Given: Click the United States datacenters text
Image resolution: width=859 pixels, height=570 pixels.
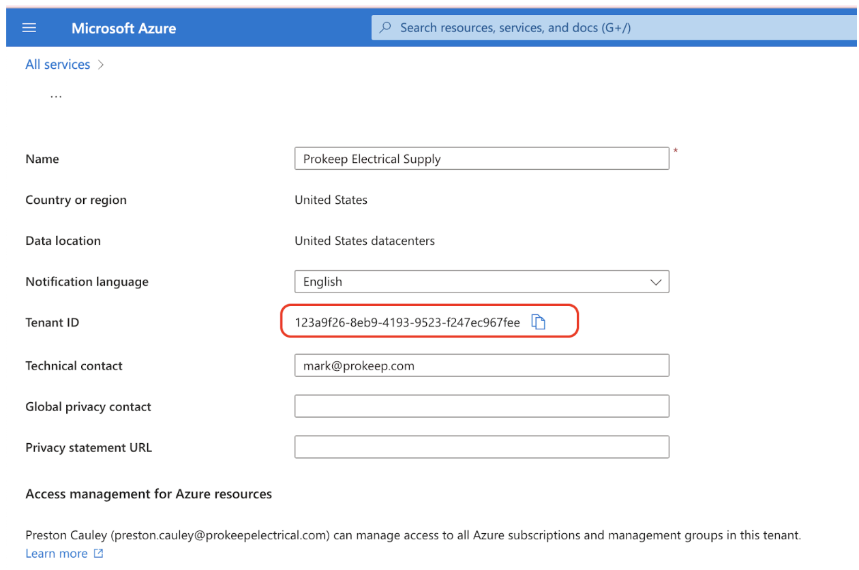Looking at the screenshot, I should coord(364,240).
